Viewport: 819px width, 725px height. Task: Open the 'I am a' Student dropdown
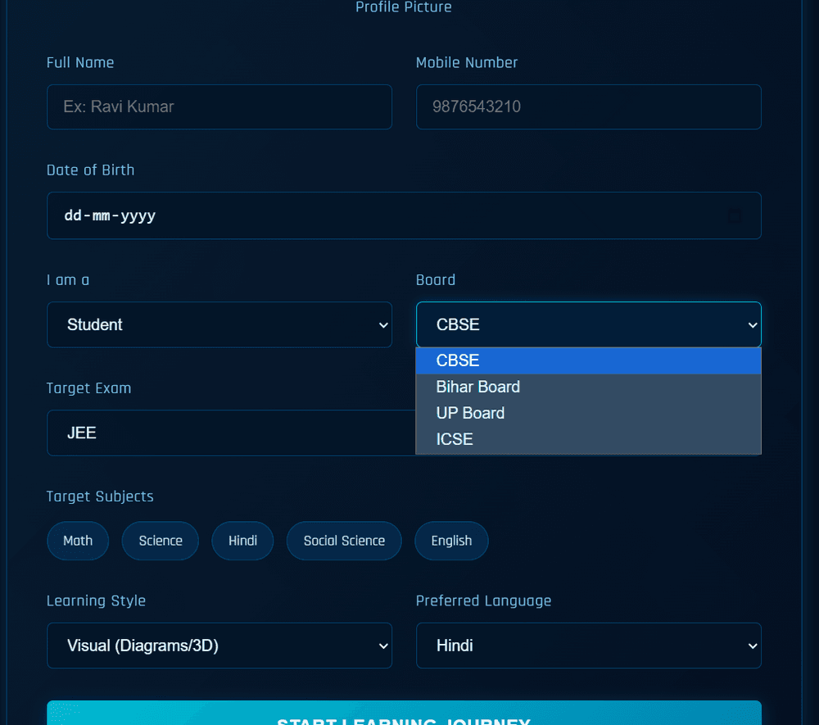[219, 324]
